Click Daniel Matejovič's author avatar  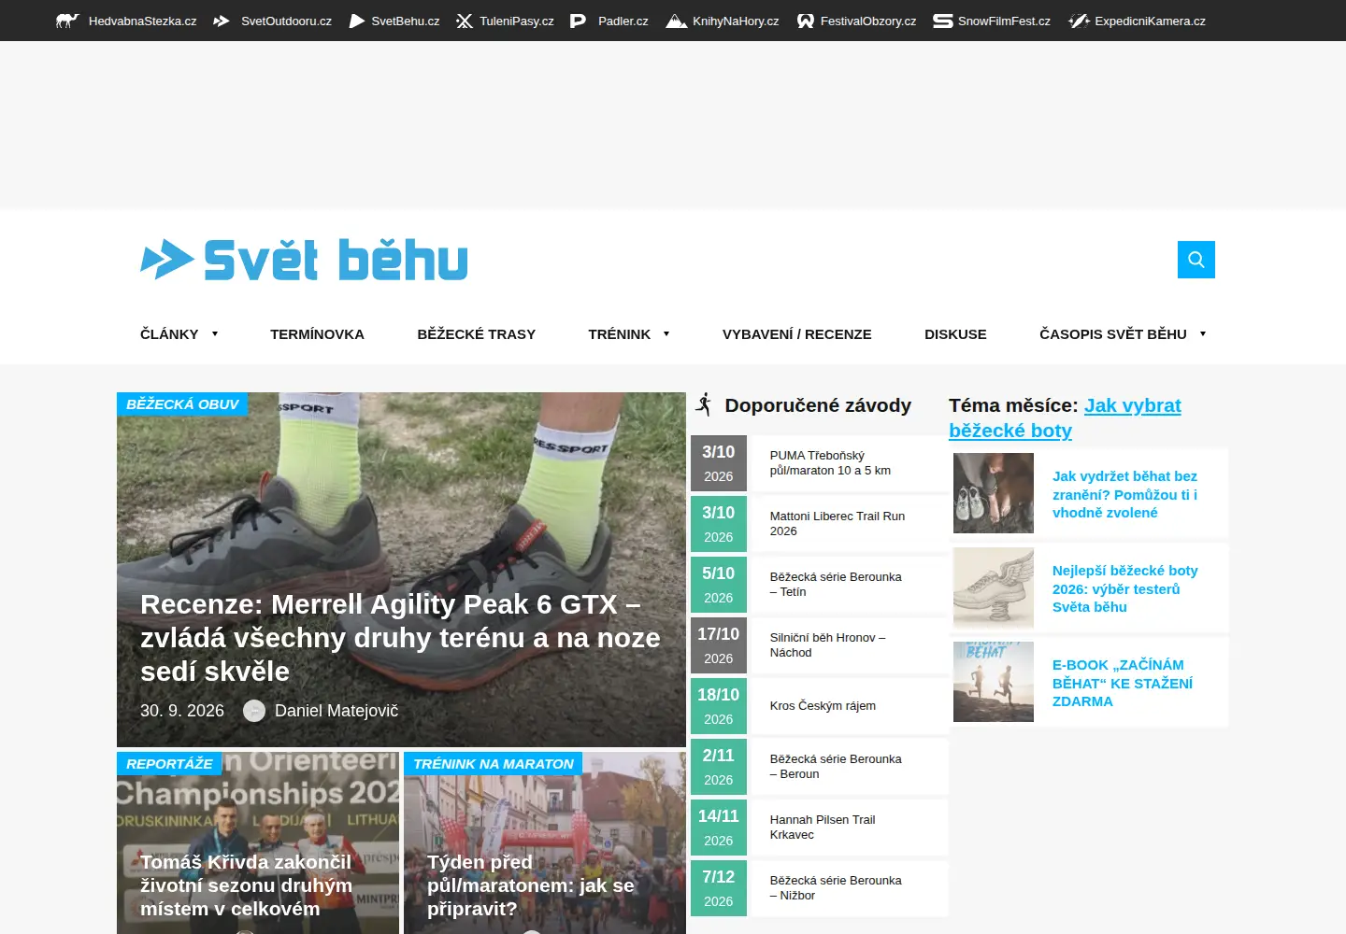(254, 711)
